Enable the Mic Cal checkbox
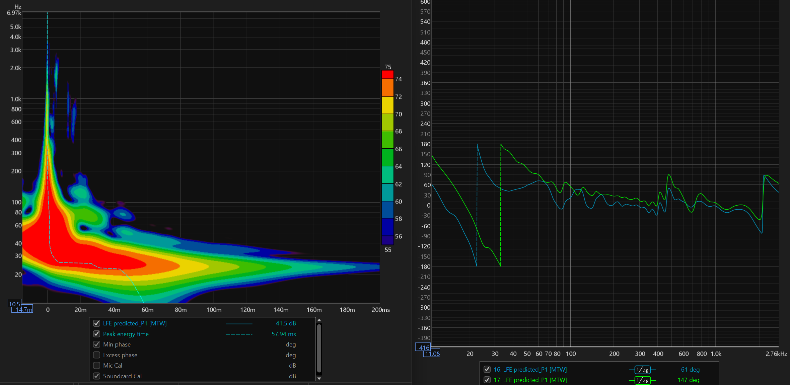Viewport: 790px width, 385px height. coord(97,365)
